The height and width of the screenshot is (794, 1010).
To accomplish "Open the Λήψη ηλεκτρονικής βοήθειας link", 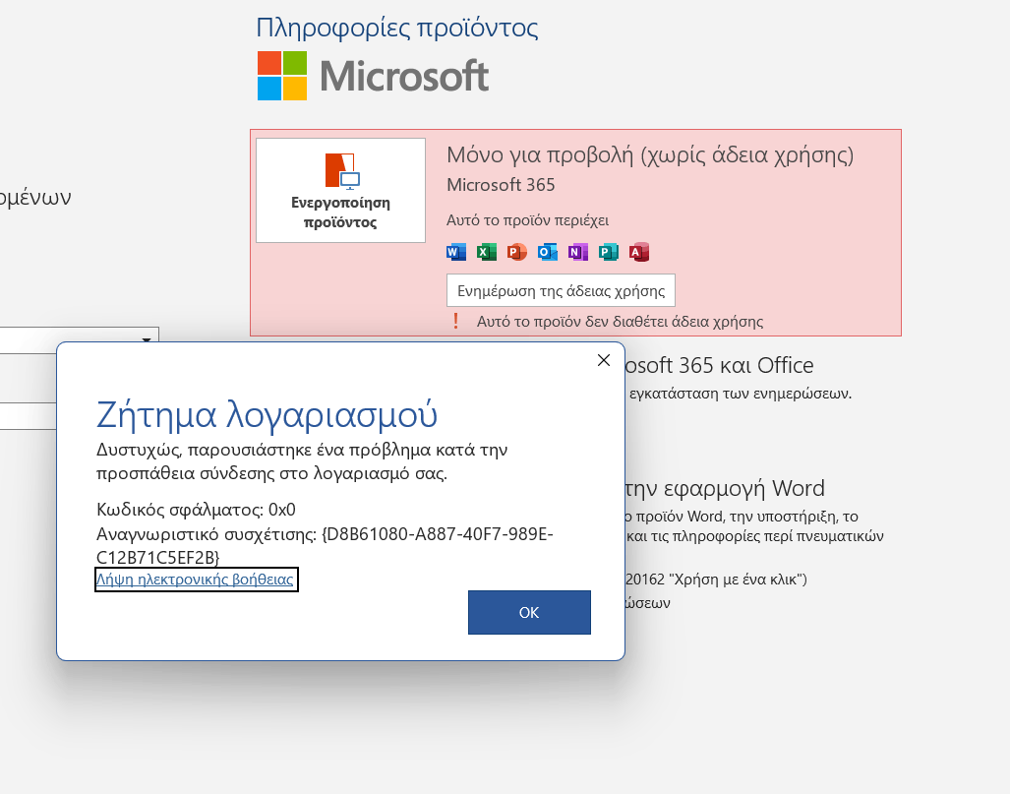I will 195,579.
